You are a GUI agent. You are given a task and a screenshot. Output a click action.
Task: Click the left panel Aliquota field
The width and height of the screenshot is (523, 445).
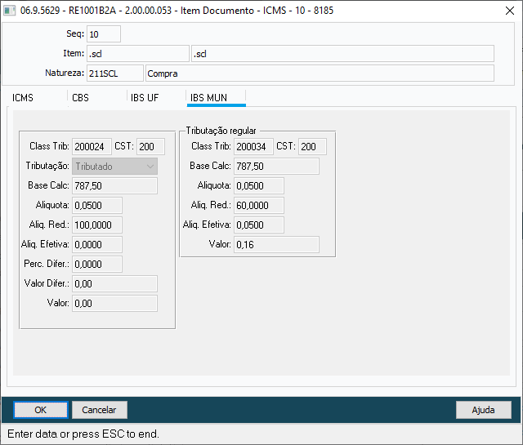(x=97, y=205)
